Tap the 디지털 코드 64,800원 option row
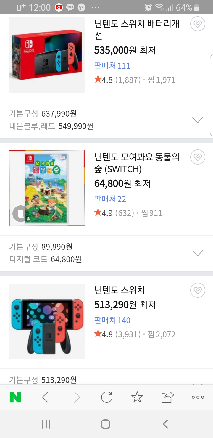Screen dimensions: 213x438 coord(46,260)
